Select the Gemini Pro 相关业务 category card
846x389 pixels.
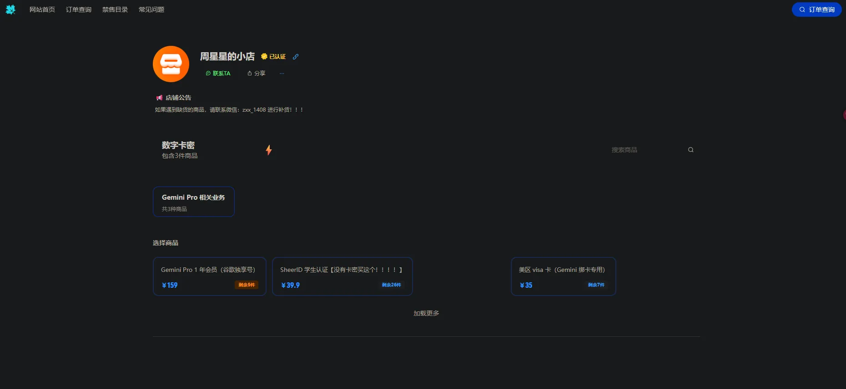[x=194, y=202]
